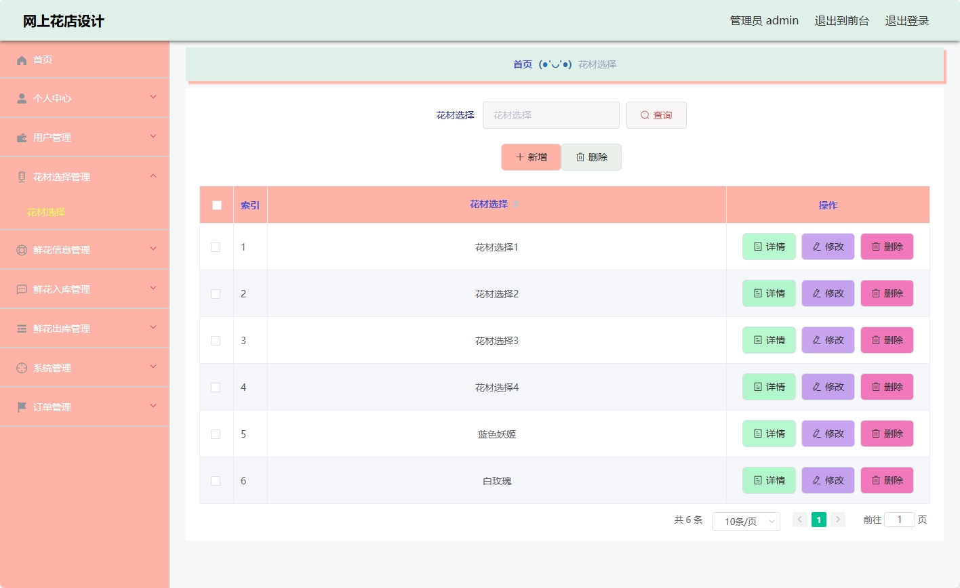Click the 系统管理 globe icon

tap(22, 367)
